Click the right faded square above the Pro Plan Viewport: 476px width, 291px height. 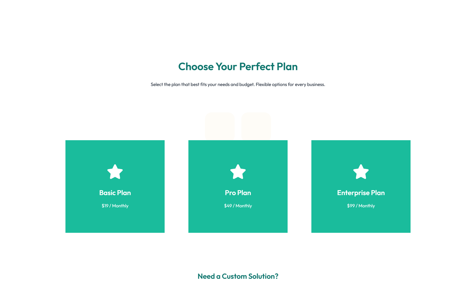256,126
